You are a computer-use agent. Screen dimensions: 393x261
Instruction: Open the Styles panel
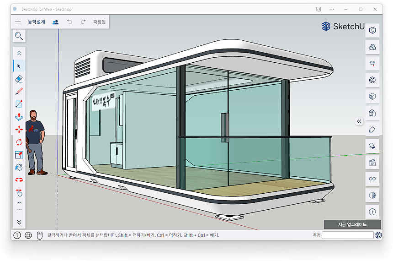[372, 113]
